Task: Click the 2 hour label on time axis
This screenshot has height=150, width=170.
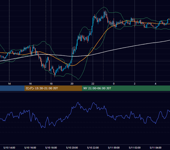Action: point(135,84)
